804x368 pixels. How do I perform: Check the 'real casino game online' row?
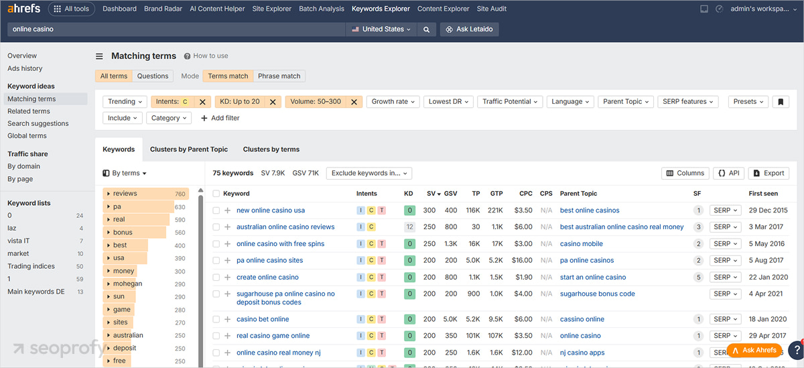coord(216,336)
